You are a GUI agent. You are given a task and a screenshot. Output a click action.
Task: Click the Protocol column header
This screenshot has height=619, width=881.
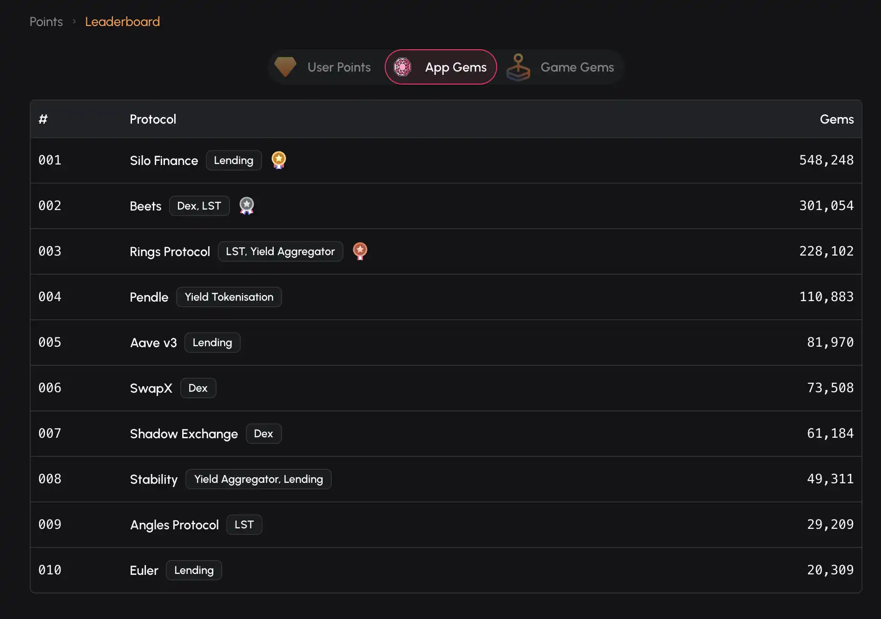point(153,119)
